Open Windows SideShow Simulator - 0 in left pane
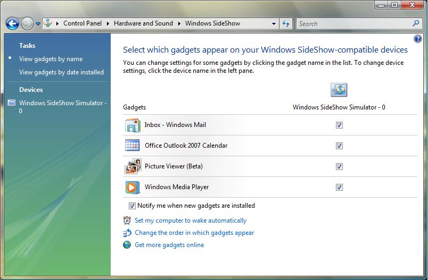Viewport: 428px width, 280px height. click(x=63, y=107)
